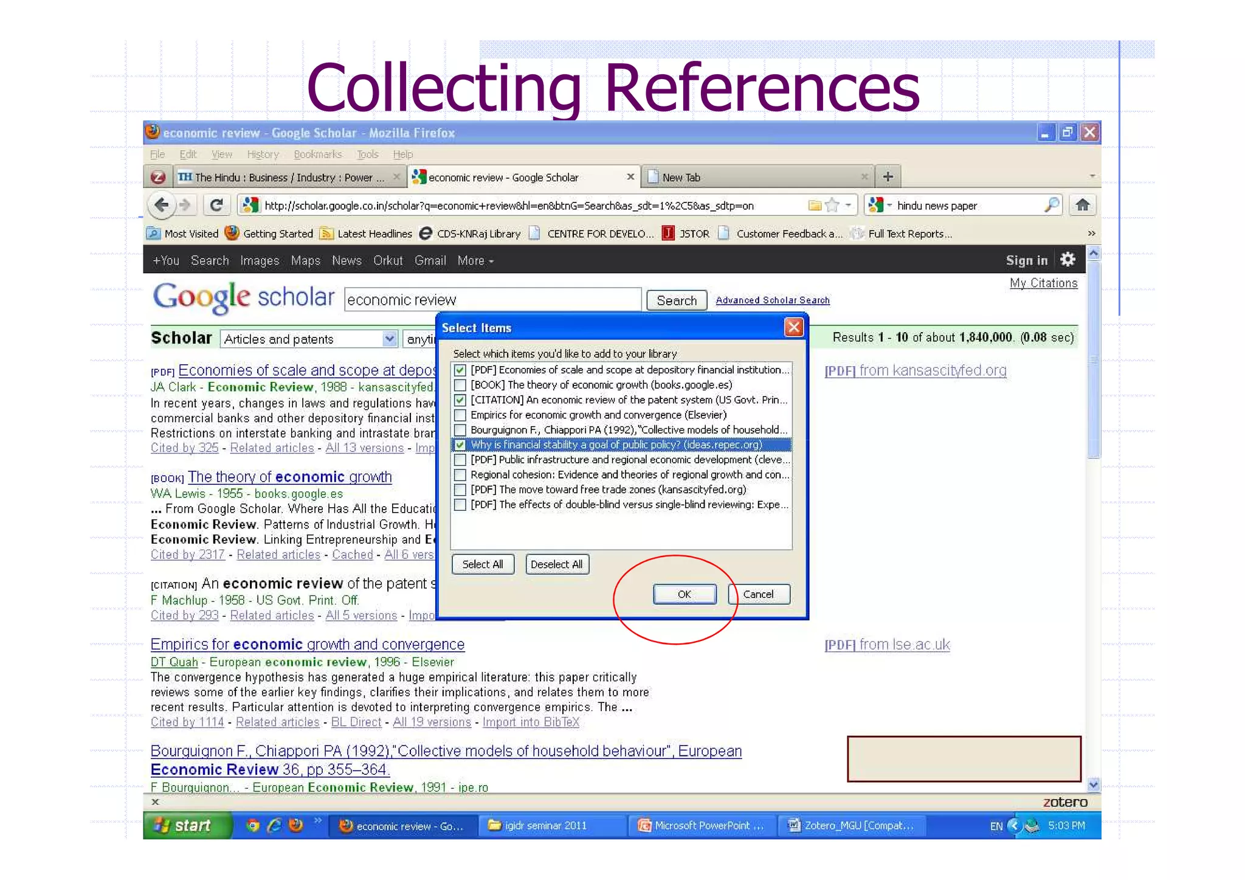Click the Firefox quick launch icon
Screen dimensions: 1245x880
coord(296,825)
